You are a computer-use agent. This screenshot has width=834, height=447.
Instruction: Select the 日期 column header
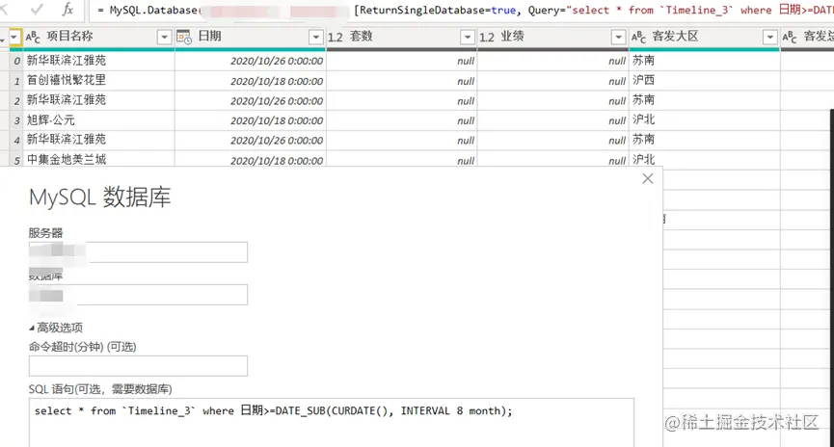pos(251,37)
